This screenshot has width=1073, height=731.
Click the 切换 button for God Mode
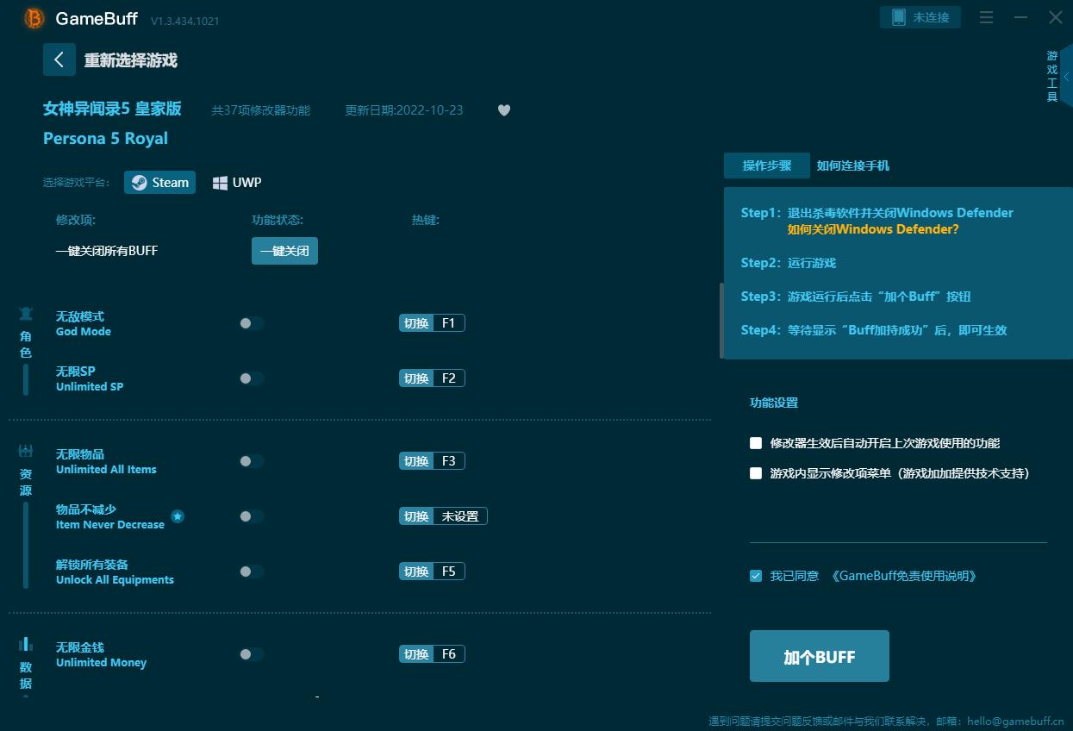pyautogui.click(x=416, y=323)
